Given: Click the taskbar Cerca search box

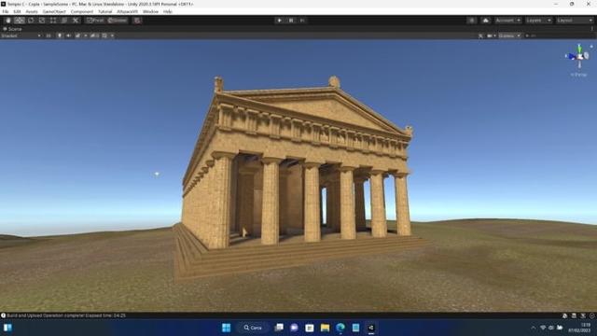Looking at the screenshot, I should [253, 328].
